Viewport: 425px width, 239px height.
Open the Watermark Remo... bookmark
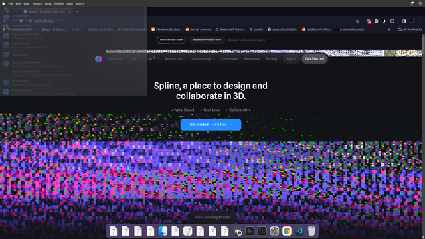(x=230, y=29)
